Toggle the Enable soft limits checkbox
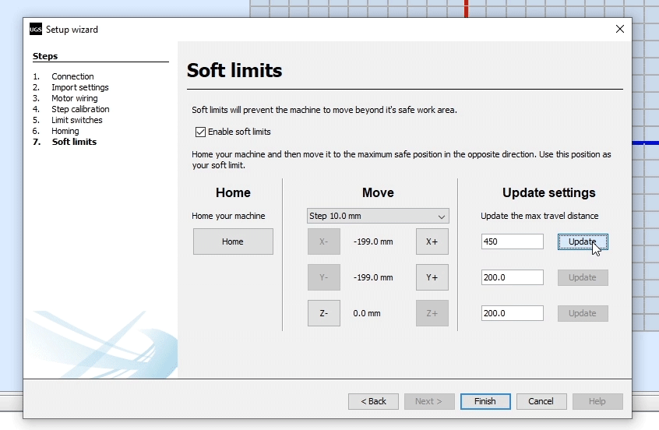This screenshot has width=659, height=430. point(200,132)
